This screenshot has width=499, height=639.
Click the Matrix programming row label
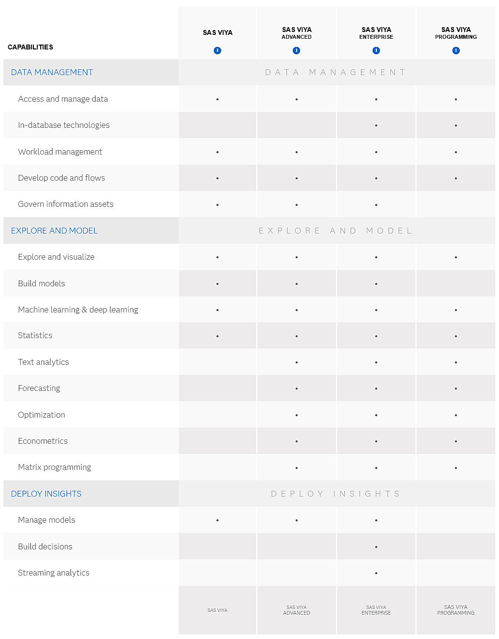click(x=54, y=467)
